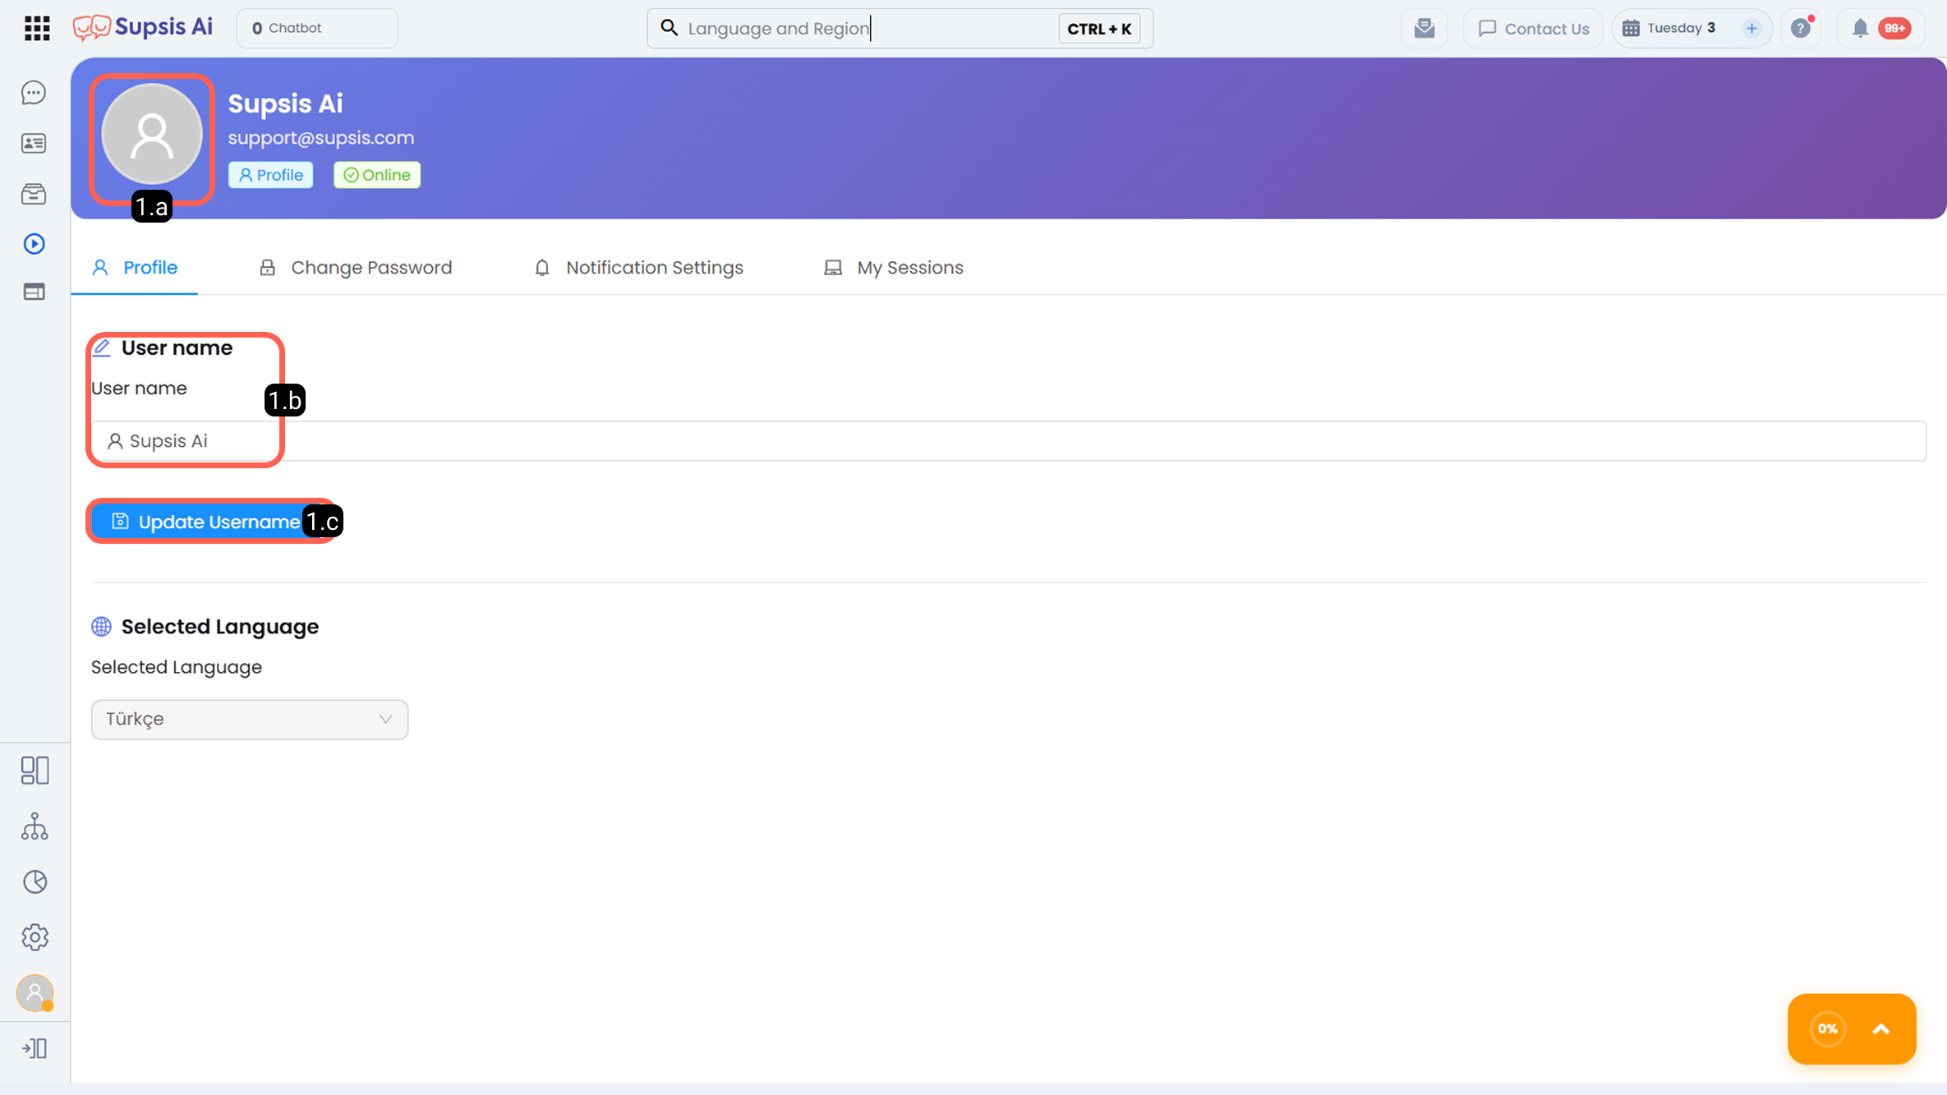Click the 99+ notification count badge
This screenshot has width=1947, height=1095.
1895,29
